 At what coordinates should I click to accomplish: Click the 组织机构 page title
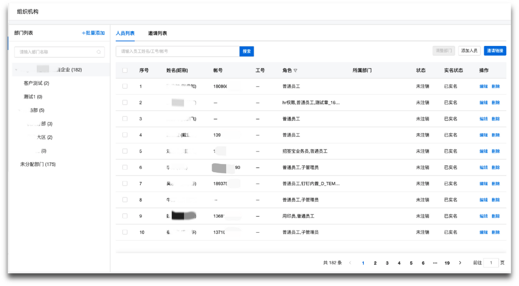coord(28,12)
